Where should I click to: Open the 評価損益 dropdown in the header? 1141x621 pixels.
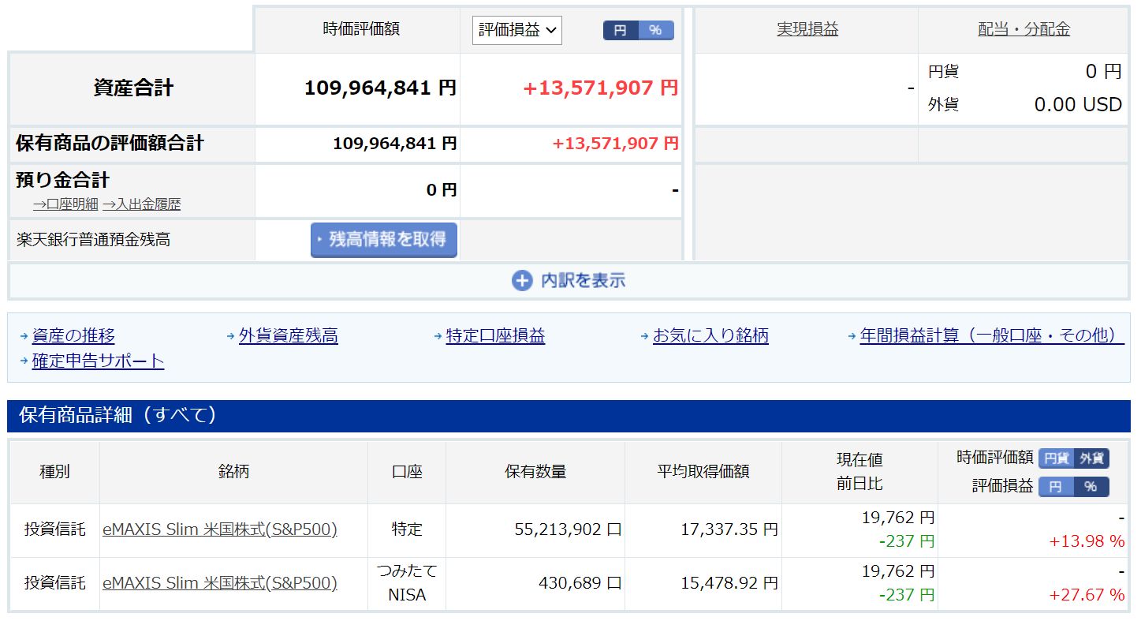[x=517, y=30]
